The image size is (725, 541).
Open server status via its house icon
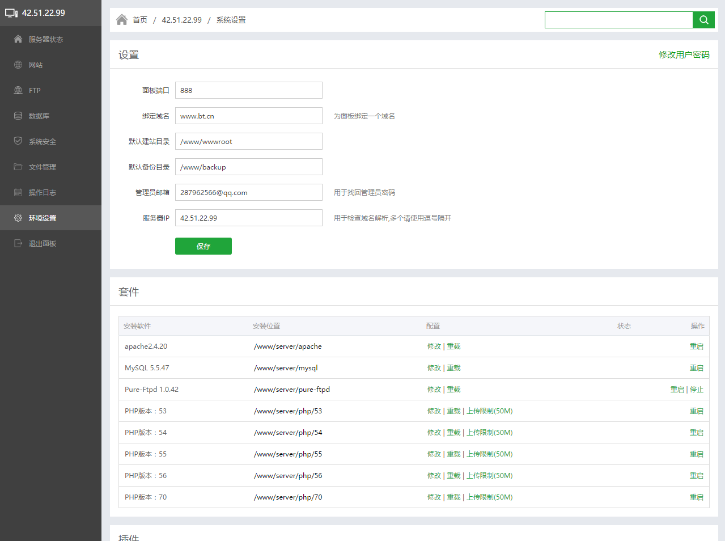[18, 39]
